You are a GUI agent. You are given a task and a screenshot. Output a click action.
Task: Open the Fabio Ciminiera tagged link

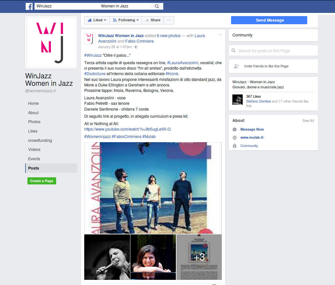tap(139, 41)
